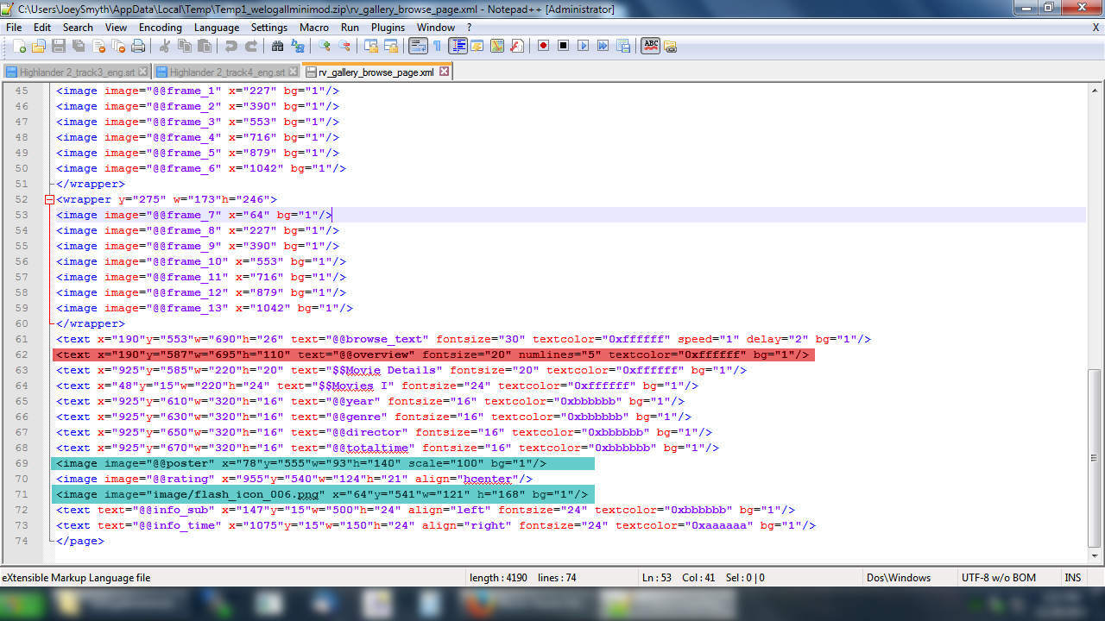Click INS indicator in status bar

click(x=1072, y=578)
